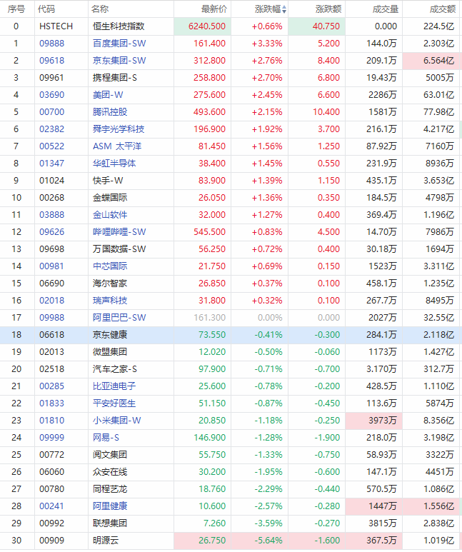Select the 联想集团 row name
Image resolution: width=462 pixels, height=552 pixels.
pos(110,523)
